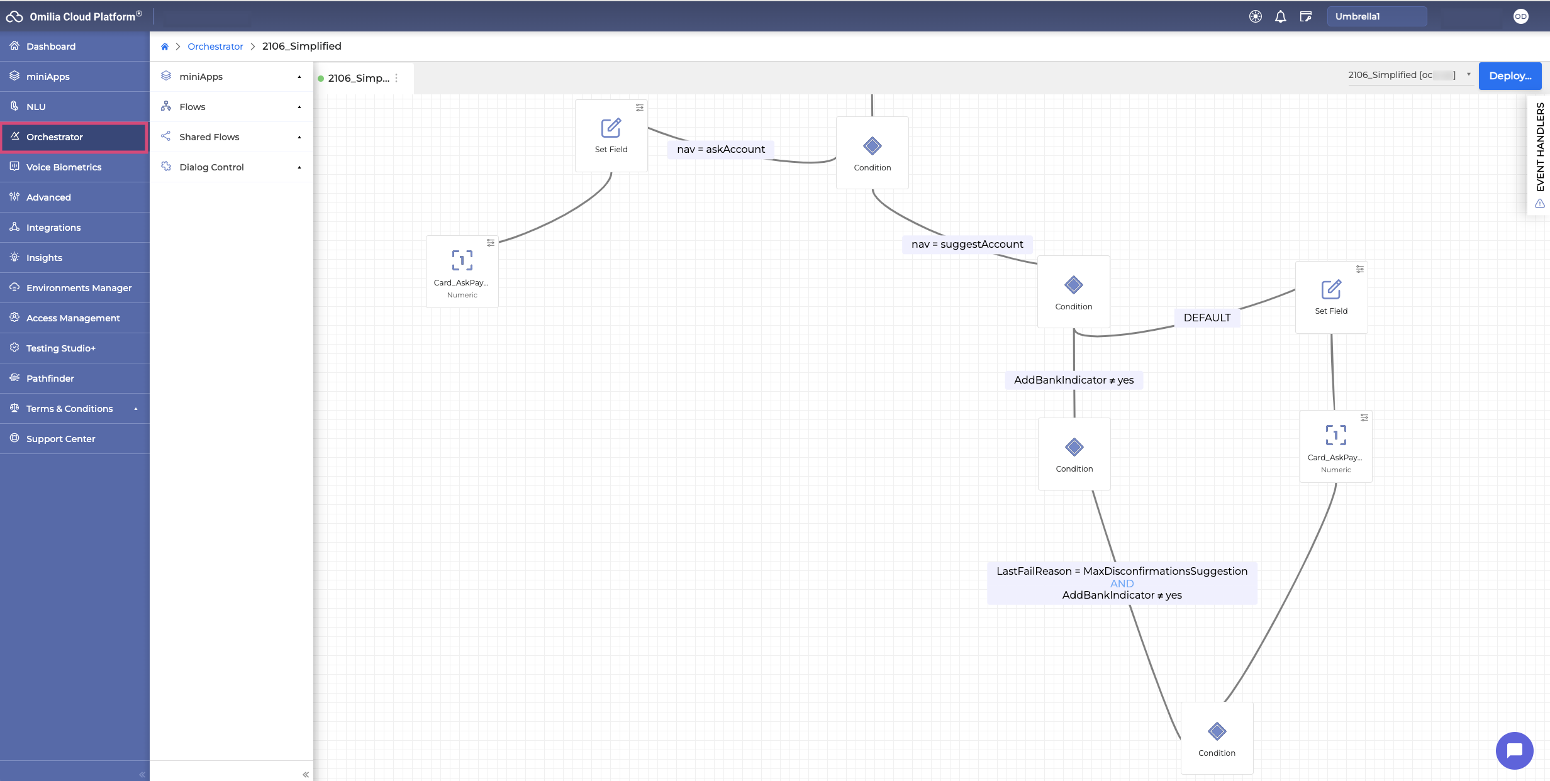Navigate back via the Orchestrator breadcrumb link
This screenshot has width=1550, height=781.
(x=215, y=46)
